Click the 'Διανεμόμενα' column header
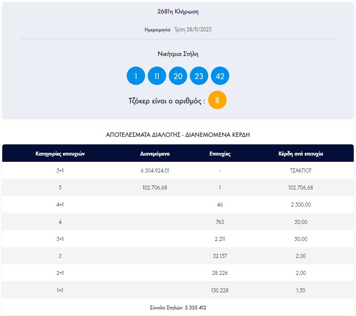Viewport: 356px width, 316px height. pyautogui.click(x=154, y=153)
